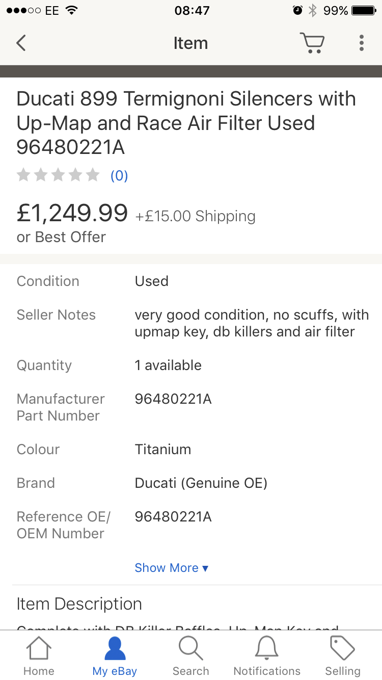The width and height of the screenshot is (382, 680).
Task: Tap the Wi-Fi signal icon
Action: point(71,11)
